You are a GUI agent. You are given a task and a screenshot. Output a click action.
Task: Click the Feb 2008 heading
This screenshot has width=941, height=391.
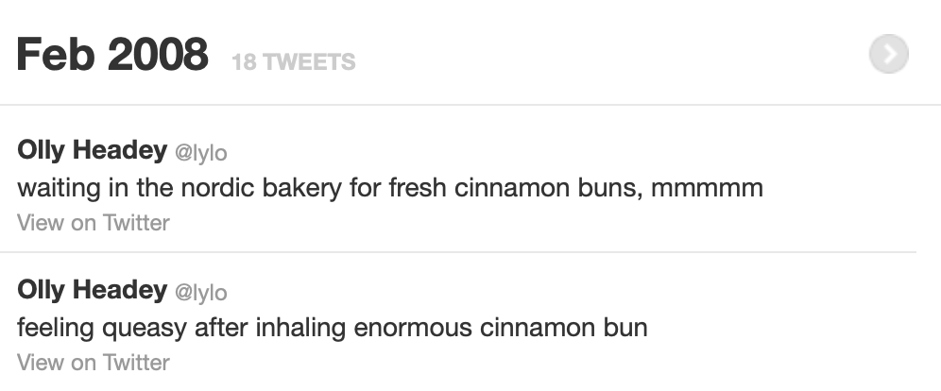pos(112,56)
